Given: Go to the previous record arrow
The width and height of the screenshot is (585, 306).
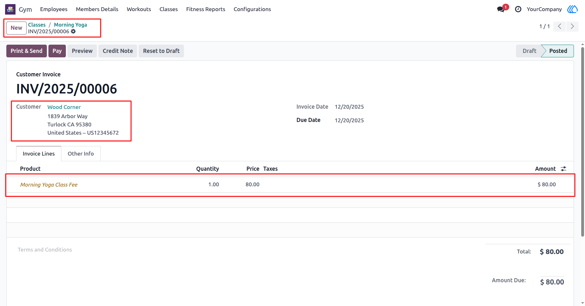Looking at the screenshot, I should coord(560,26).
